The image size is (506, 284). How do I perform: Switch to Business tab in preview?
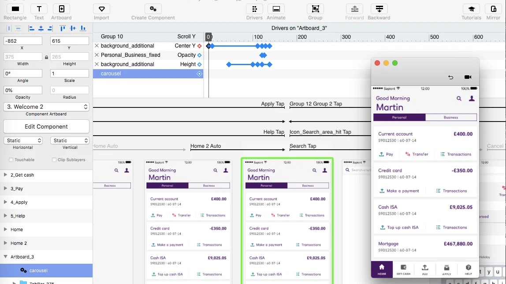[451, 117]
